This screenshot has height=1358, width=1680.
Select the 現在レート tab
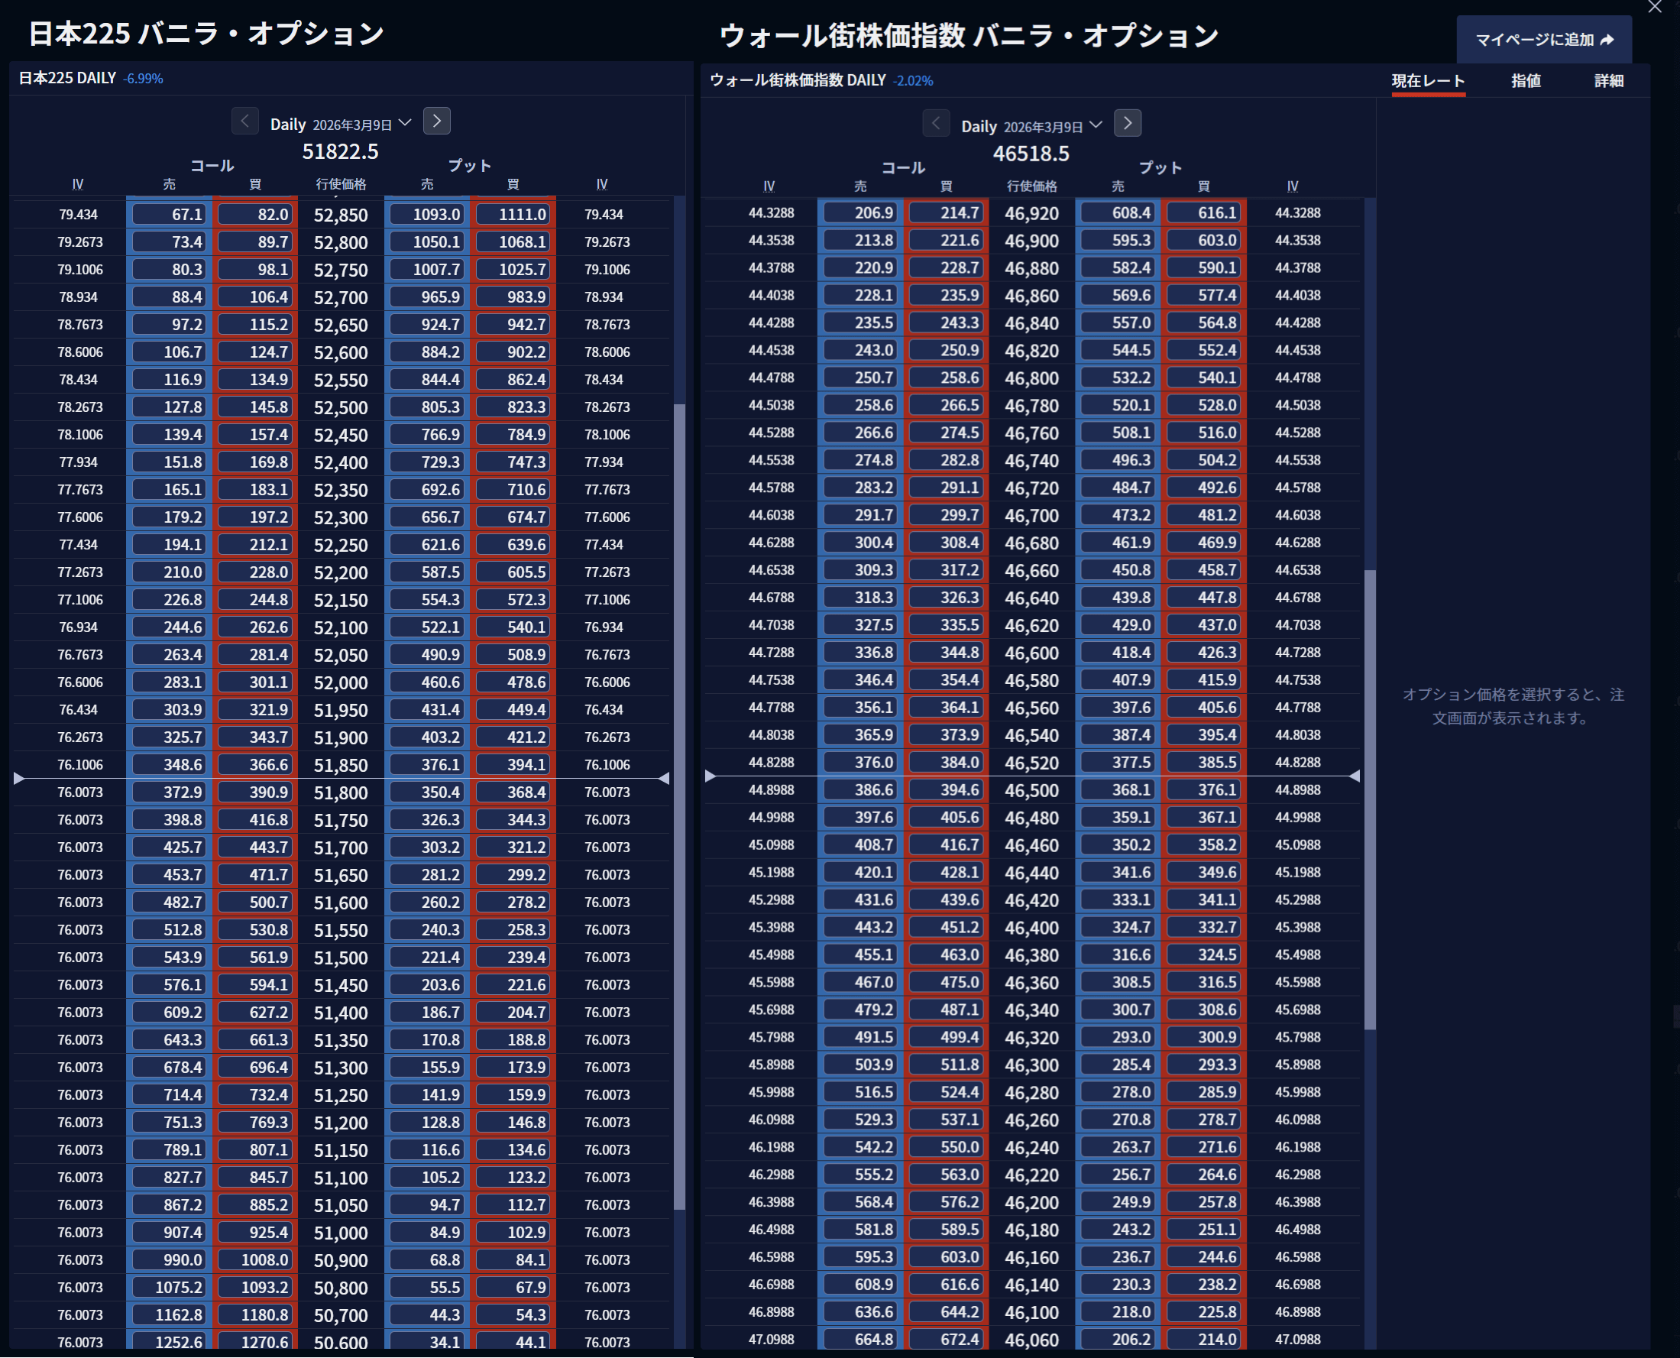(x=1427, y=80)
